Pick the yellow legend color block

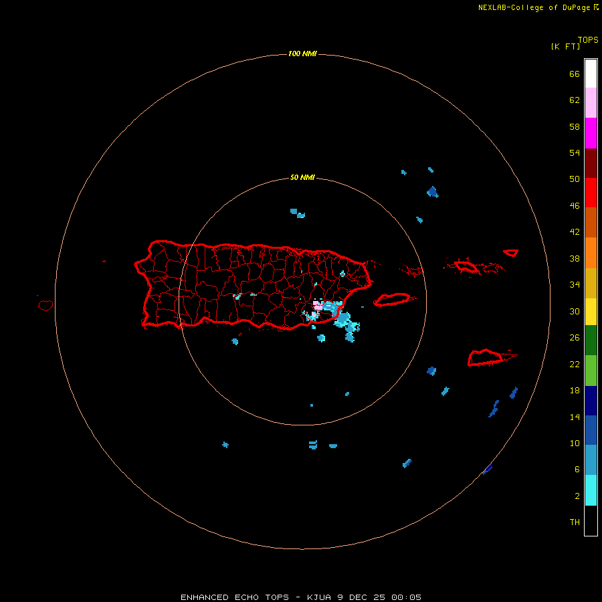[591, 312]
